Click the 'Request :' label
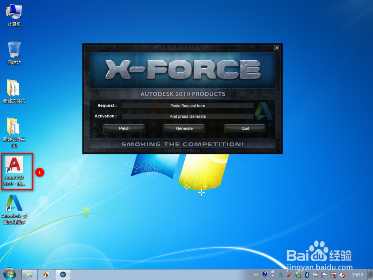This screenshot has width=373, height=280. click(x=107, y=106)
